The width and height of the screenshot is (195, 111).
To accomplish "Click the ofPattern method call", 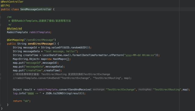I will pyautogui.click(x=116, y=55).
